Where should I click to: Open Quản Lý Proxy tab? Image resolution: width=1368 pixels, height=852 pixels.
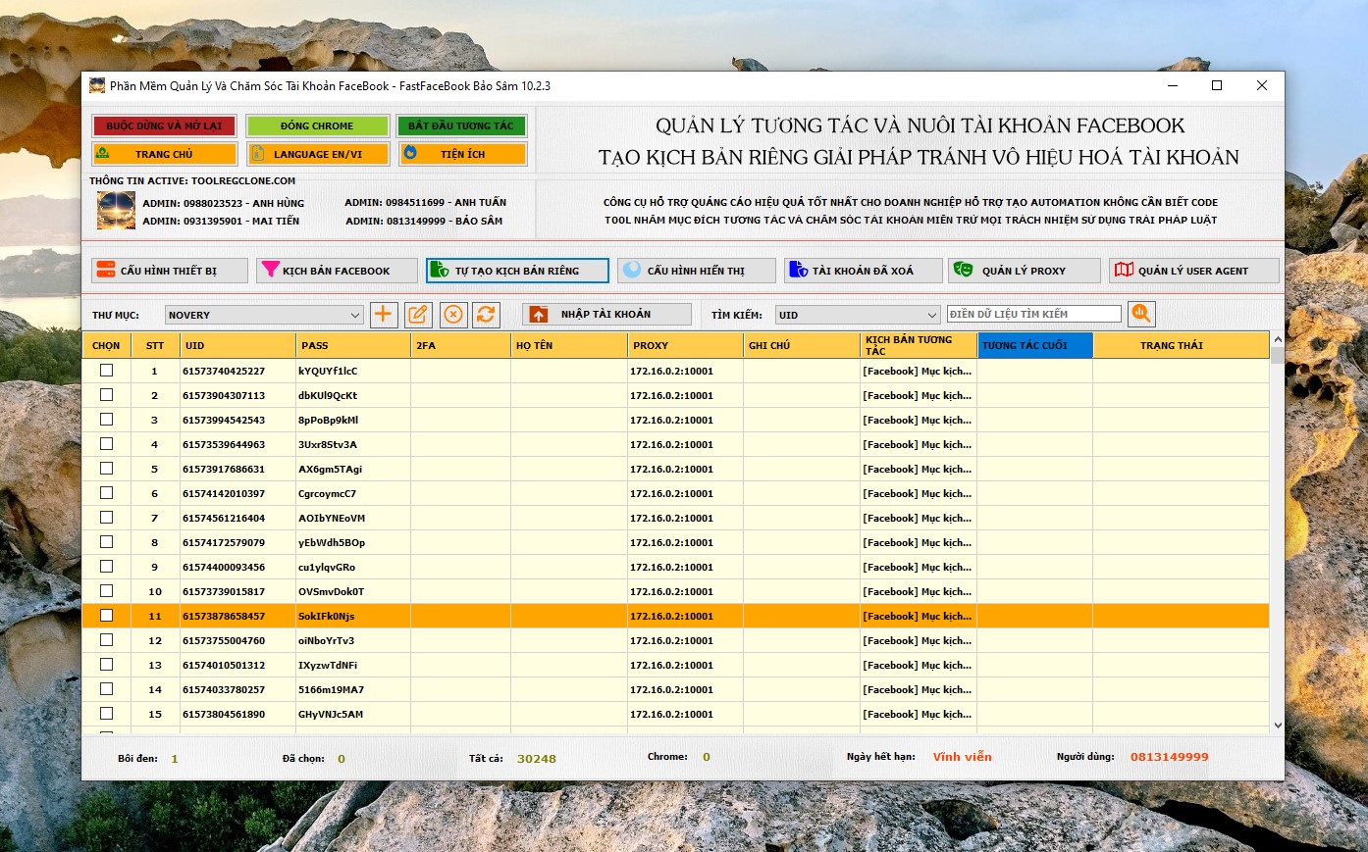(x=1024, y=271)
